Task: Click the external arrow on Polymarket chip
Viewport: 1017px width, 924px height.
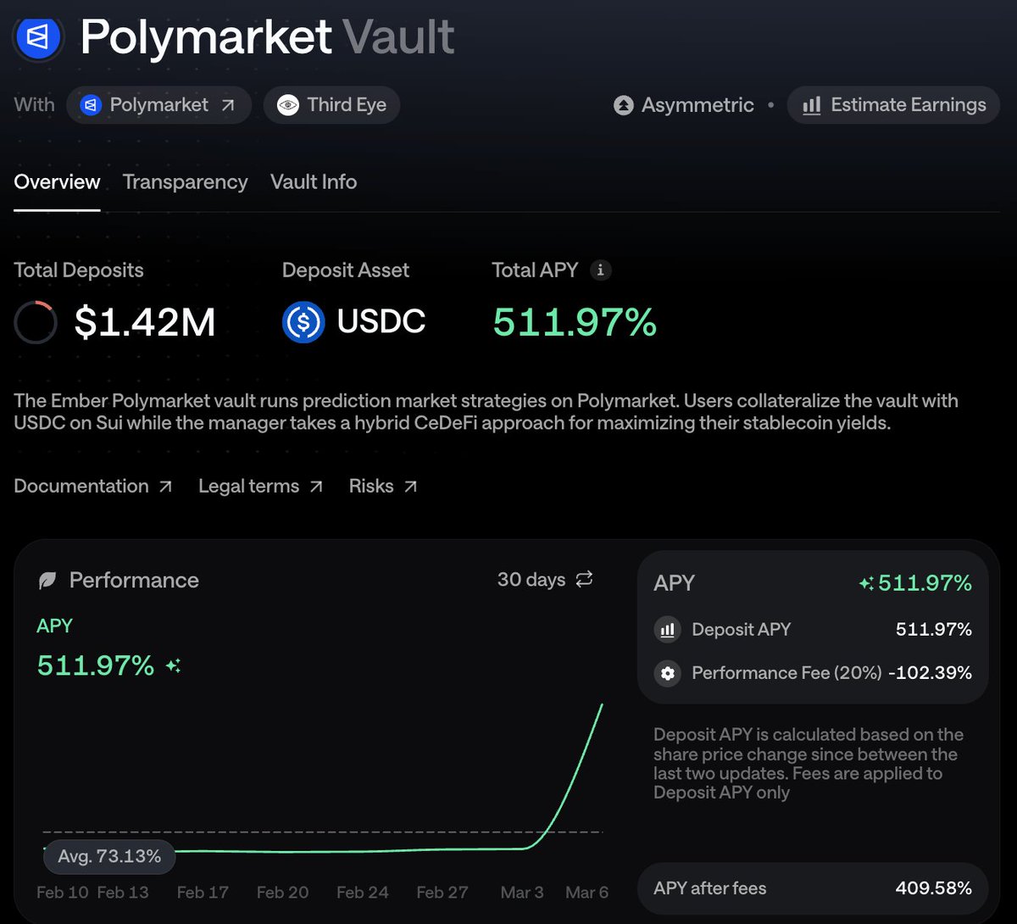Action: coord(228,105)
